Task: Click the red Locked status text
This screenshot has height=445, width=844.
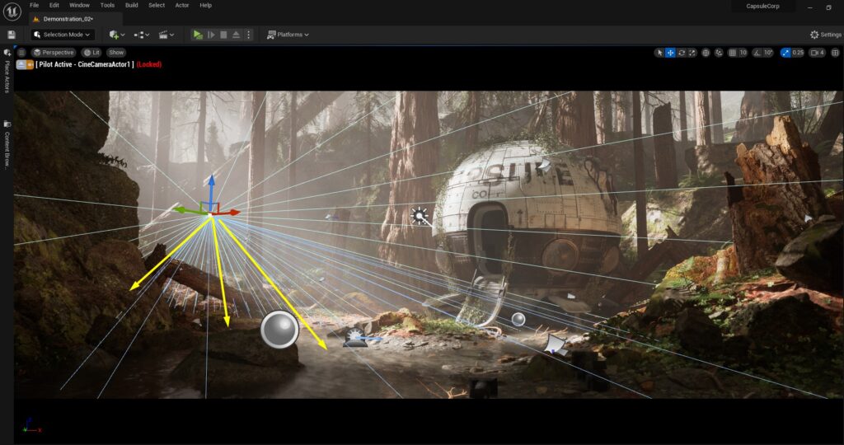Action: tap(149, 64)
